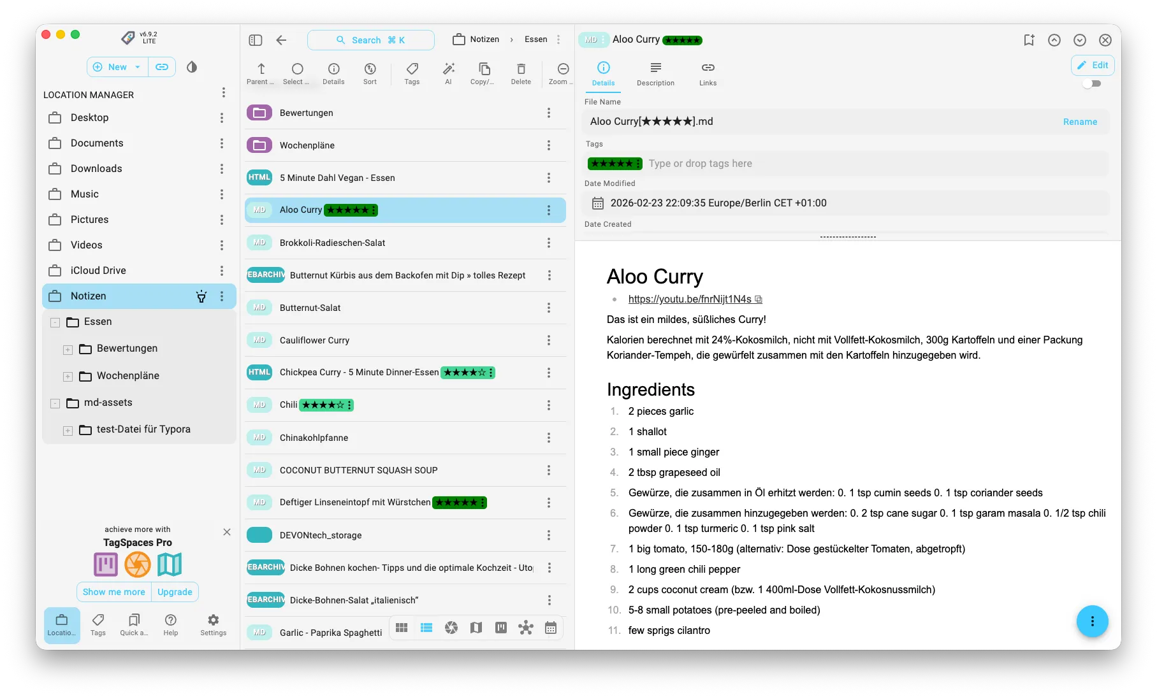Click the Tags toolbar icon
The width and height of the screenshot is (1157, 697).
412,69
